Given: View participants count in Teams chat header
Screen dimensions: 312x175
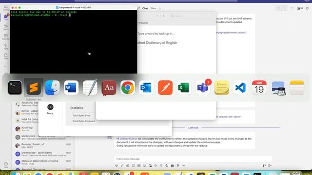Looking at the screenshot, I should click(300, 8).
